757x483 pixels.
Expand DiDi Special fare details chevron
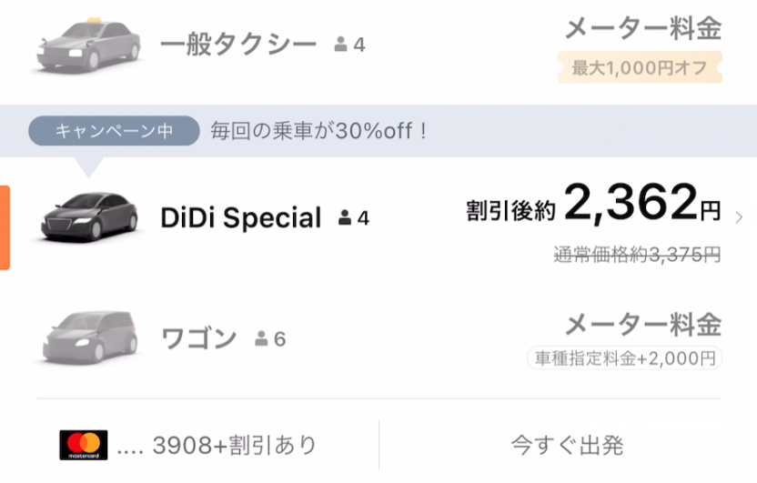click(x=738, y=217)
